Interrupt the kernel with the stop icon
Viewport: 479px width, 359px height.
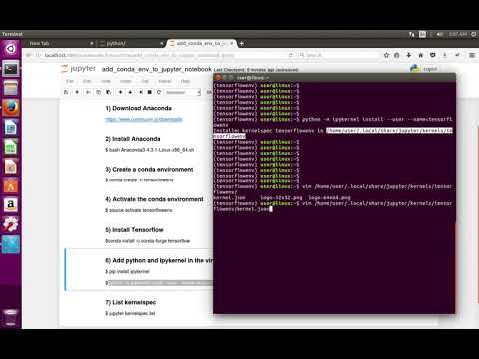point(150,92)
